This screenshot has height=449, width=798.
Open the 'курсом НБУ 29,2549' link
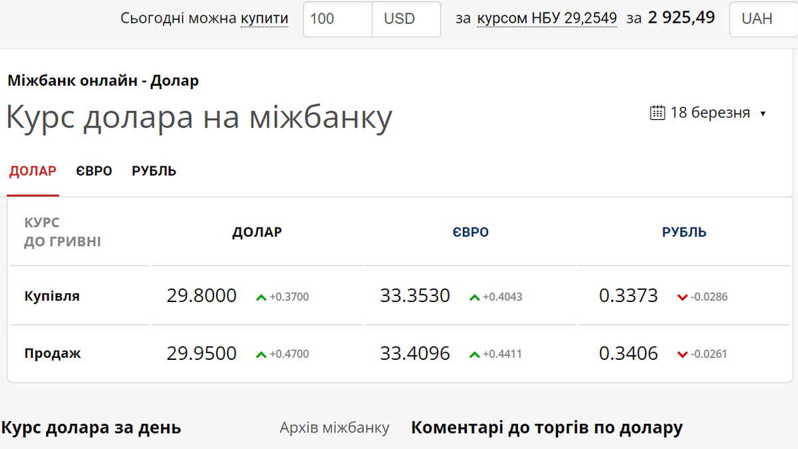547,19
